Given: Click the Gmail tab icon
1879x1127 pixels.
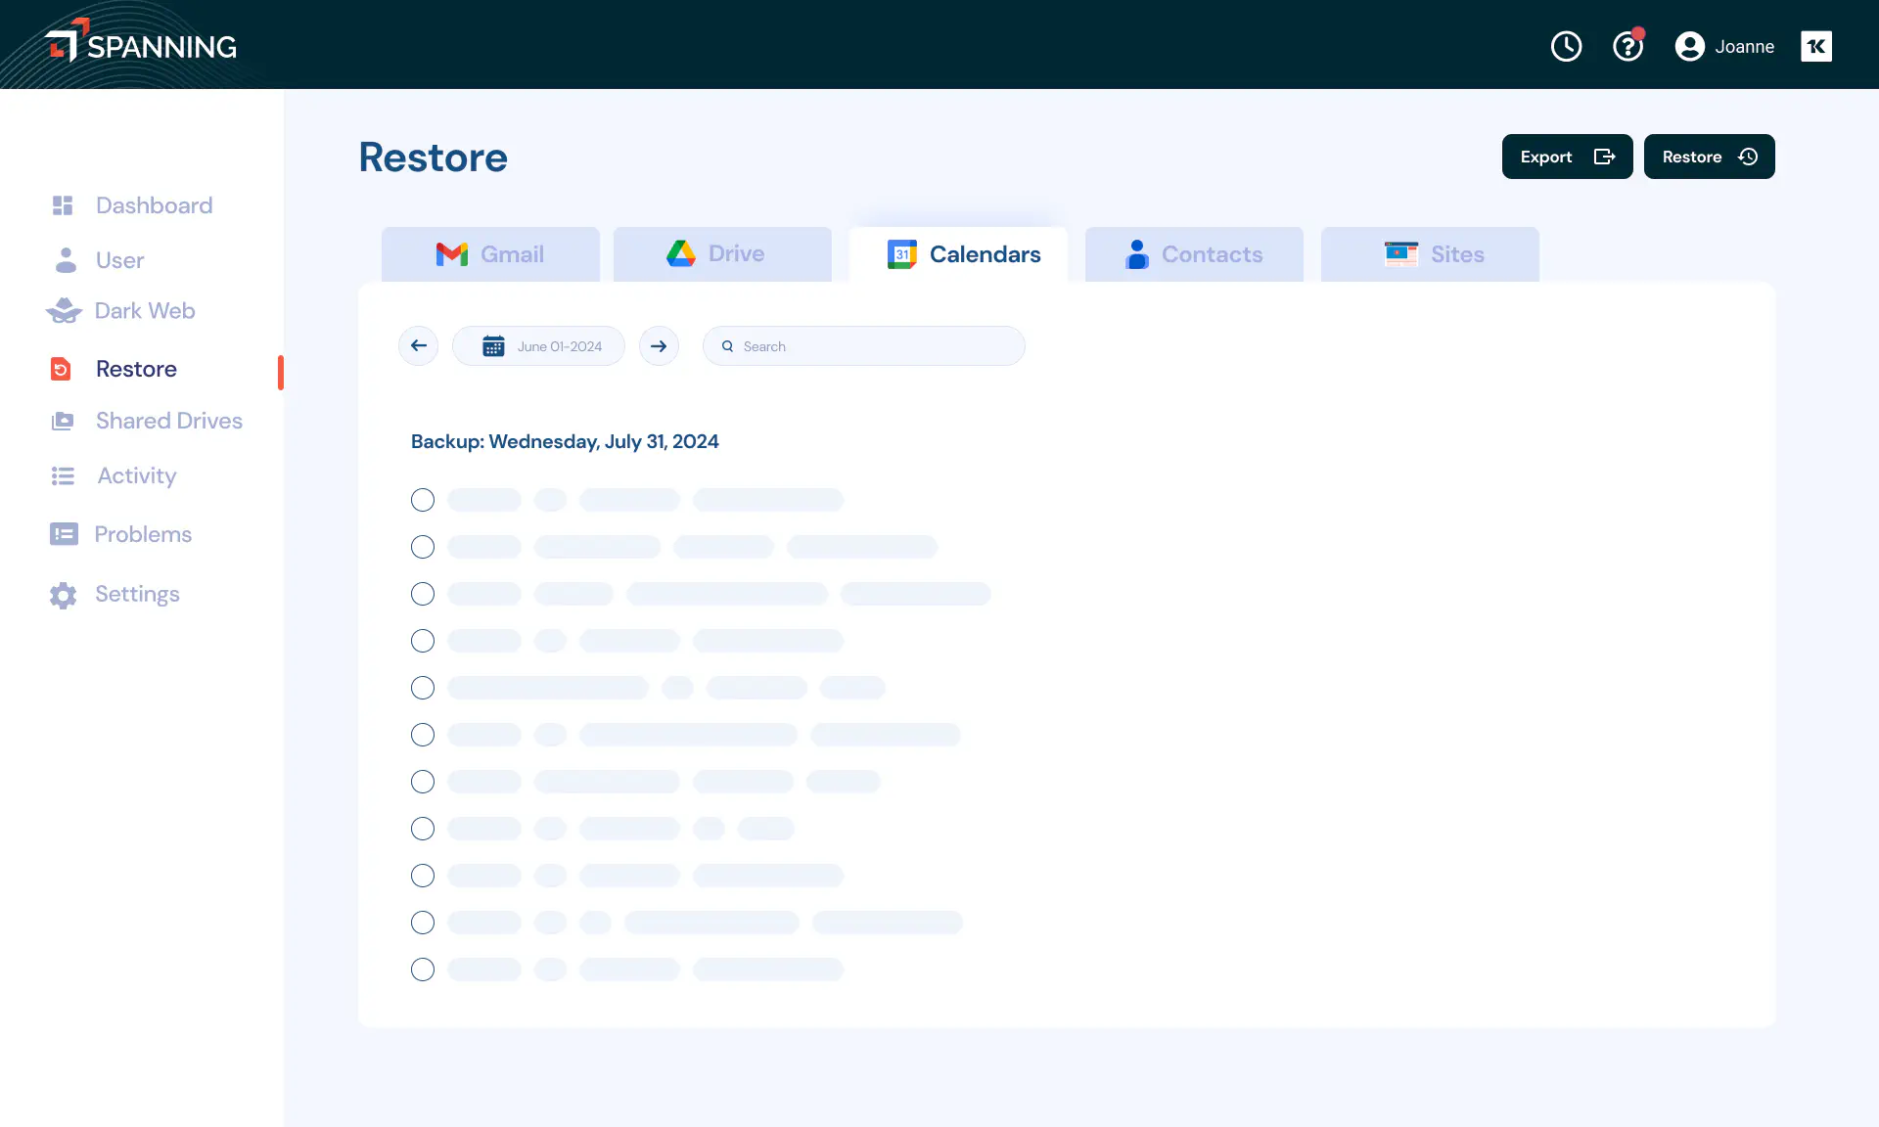Looking at the screenshot, I should tap(454, 253).
